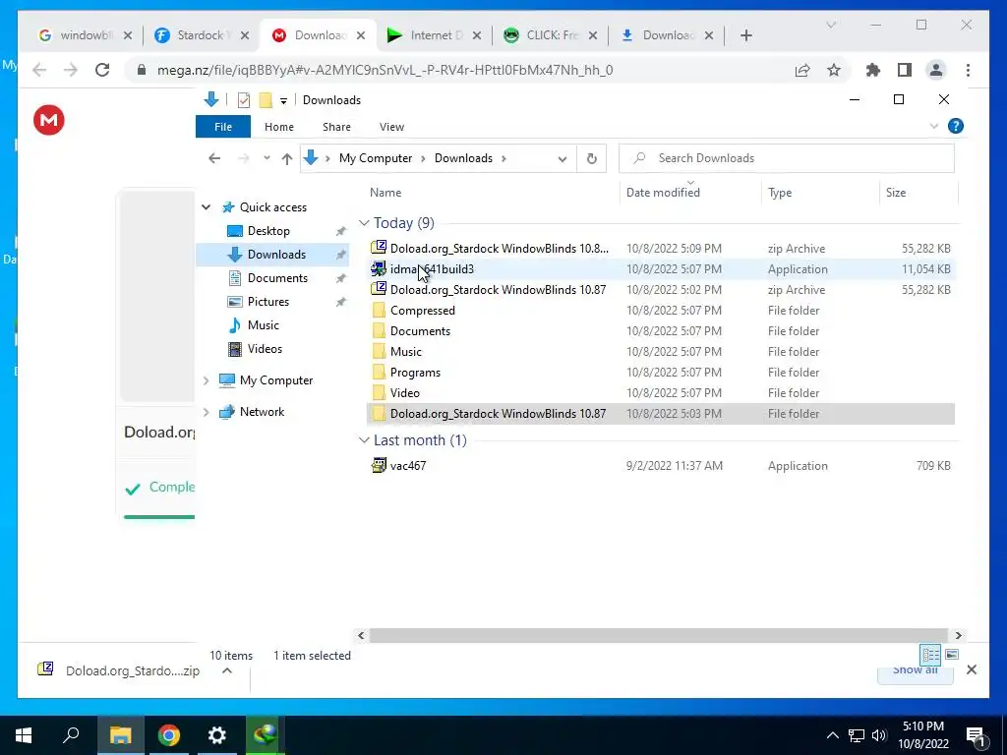Select the zip archive modified at 5:09 PM
The height and width of the screenshot is (755, 1007).
point(661,249)
